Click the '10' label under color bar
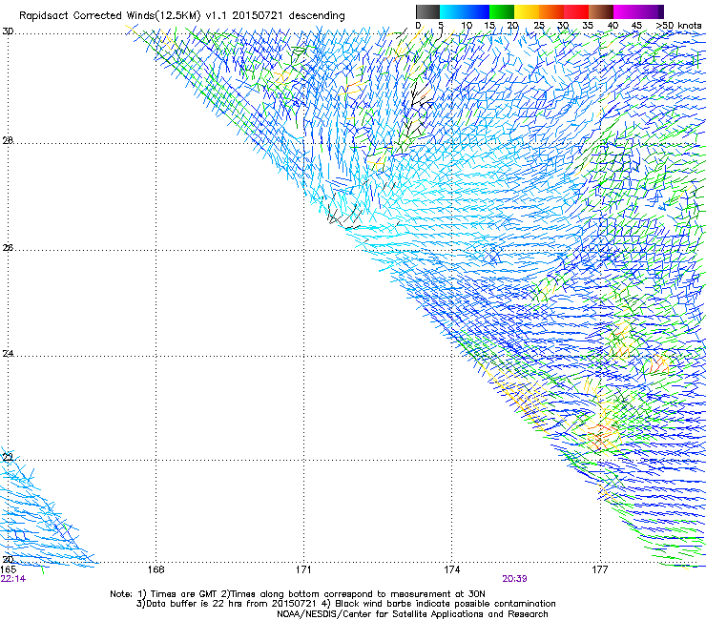Image resolution: width=706 pixels, height=620 pixels. pyautogui.click(x=467, y=26)
